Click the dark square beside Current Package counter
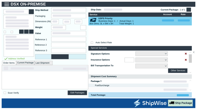The image size is (197, 110). (x=188, y=10)
